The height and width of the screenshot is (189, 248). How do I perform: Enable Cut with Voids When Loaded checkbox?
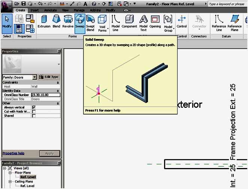[34, 112]
